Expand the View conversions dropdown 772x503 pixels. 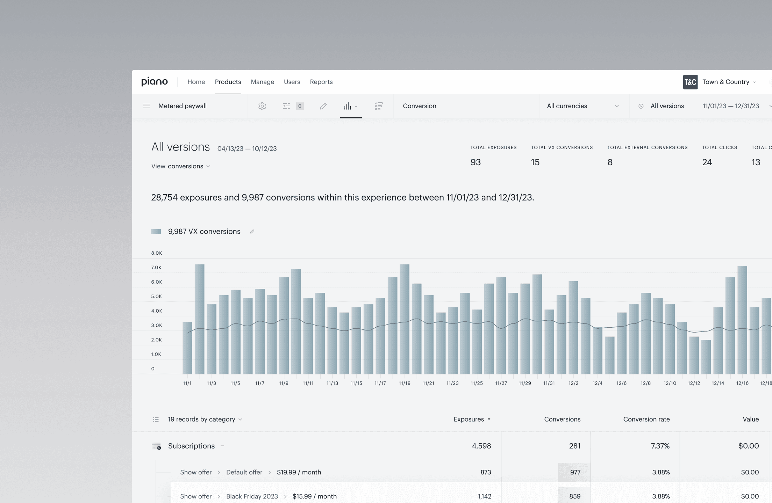(185, 166)
